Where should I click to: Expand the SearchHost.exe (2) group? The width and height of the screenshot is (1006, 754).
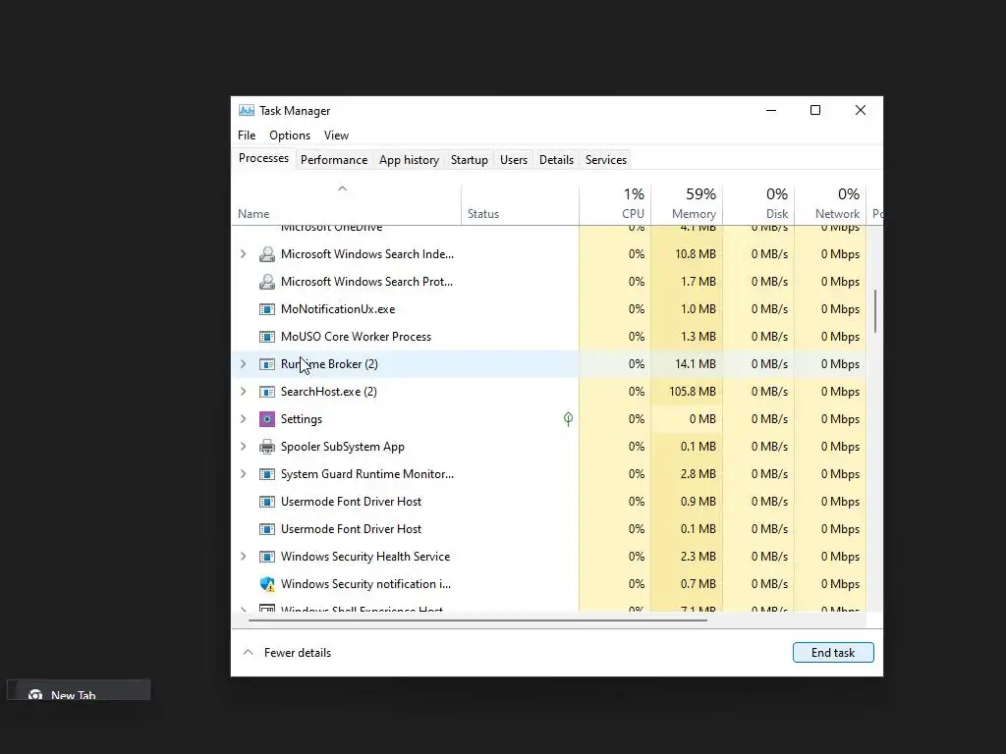click(x=244, y=392)
